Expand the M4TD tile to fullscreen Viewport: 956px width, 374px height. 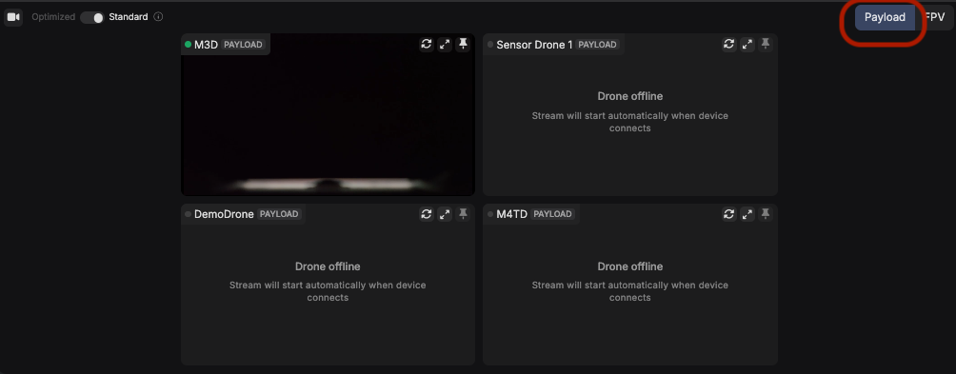tap(747, 214)
